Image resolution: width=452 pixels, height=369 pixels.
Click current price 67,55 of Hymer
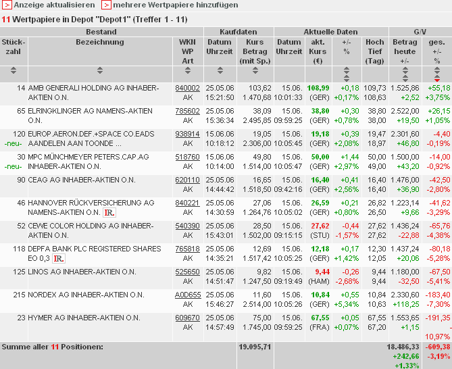(320, 318)
